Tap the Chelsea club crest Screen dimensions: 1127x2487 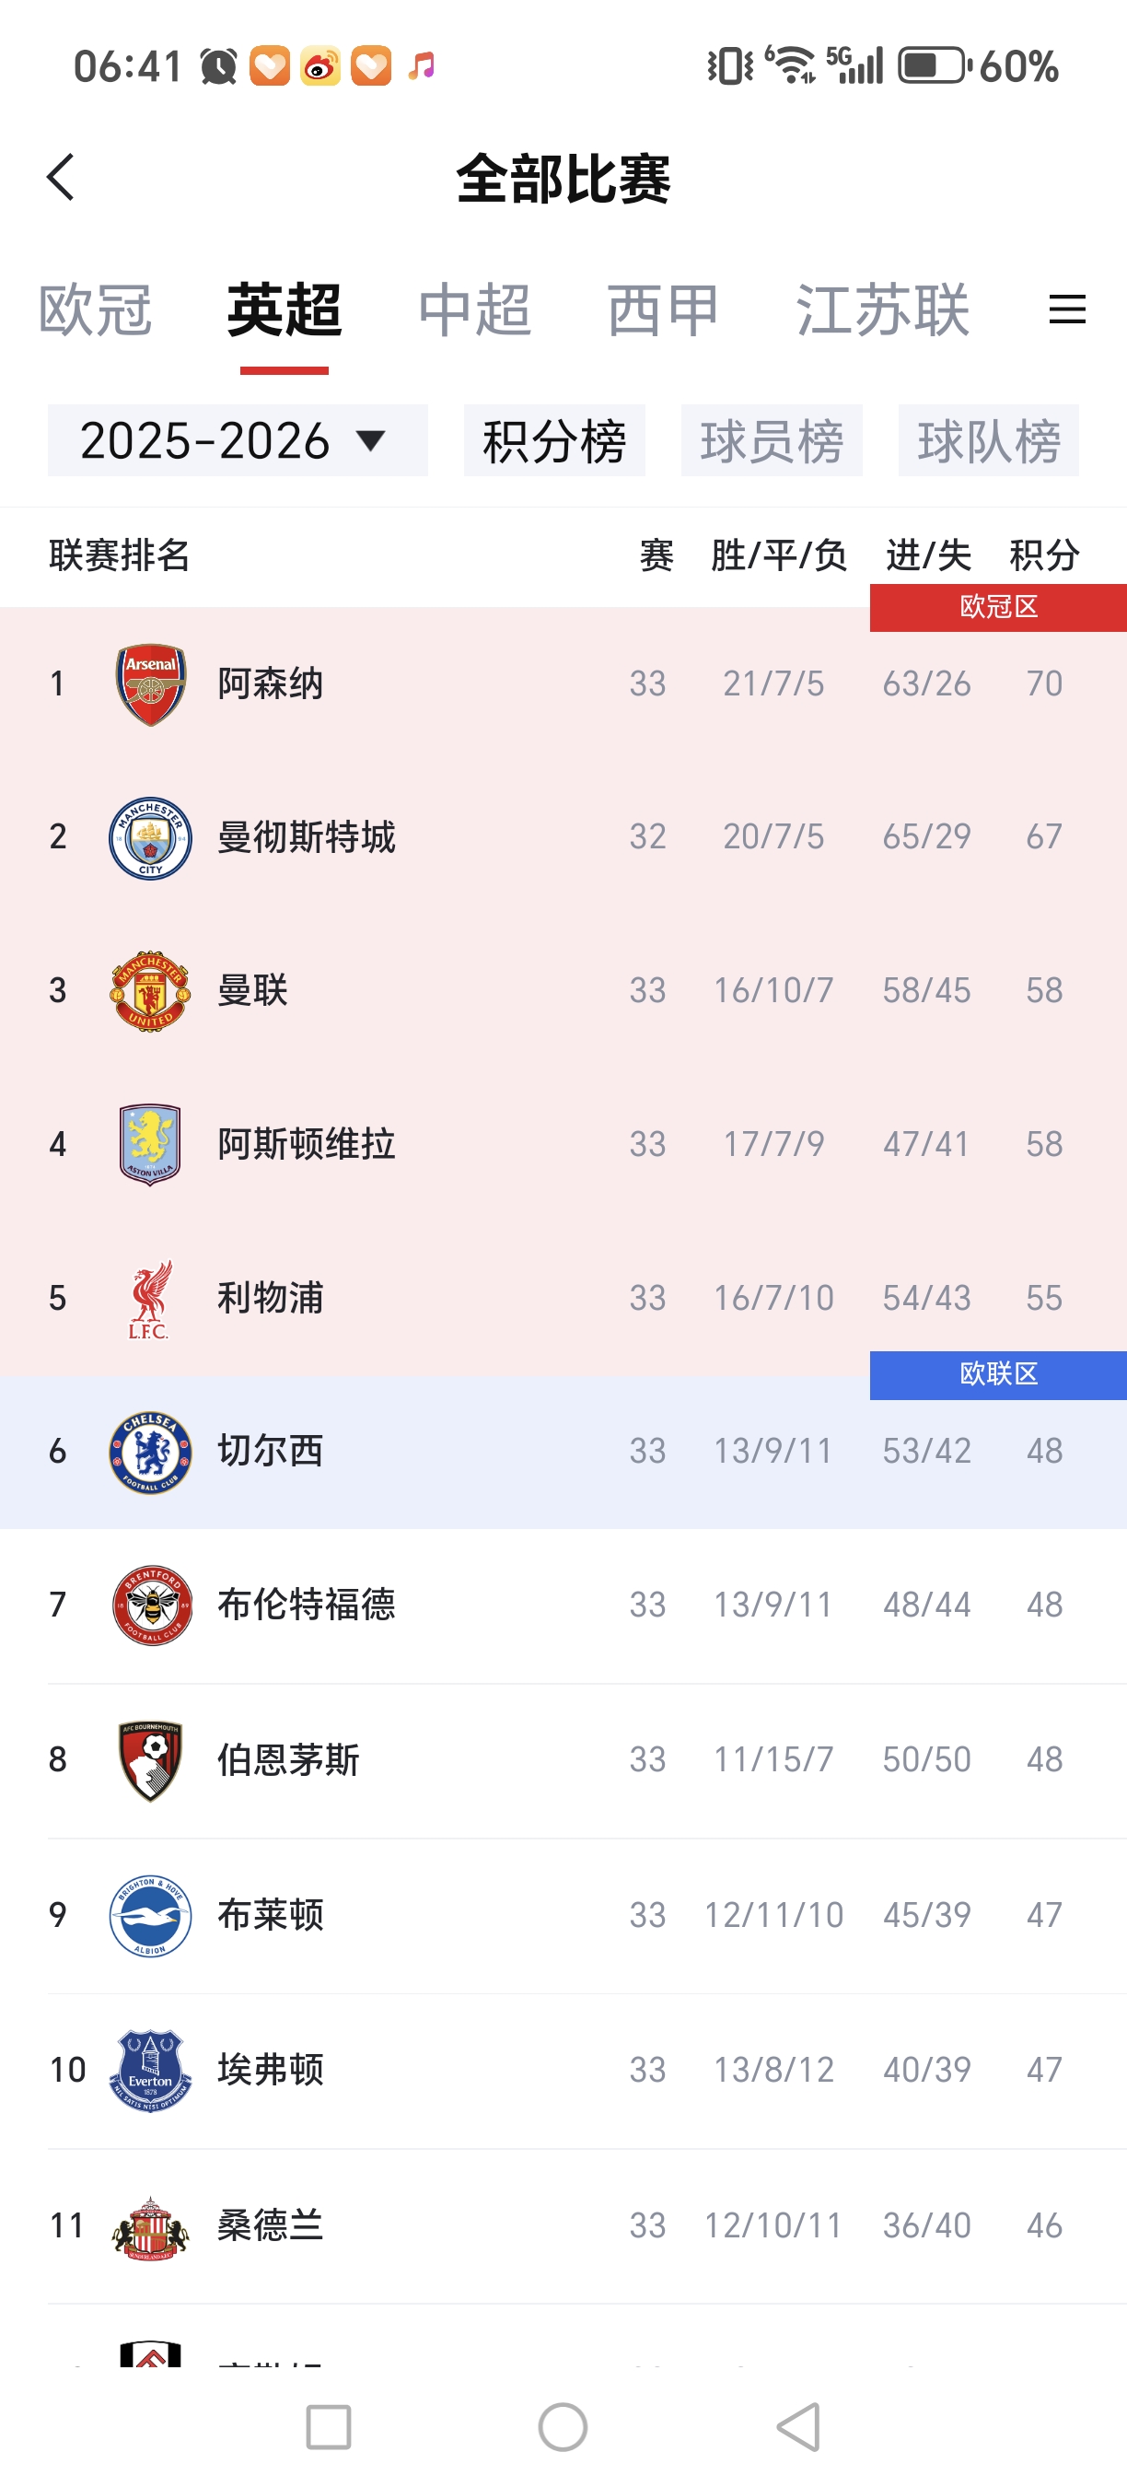click(150, 1452)
